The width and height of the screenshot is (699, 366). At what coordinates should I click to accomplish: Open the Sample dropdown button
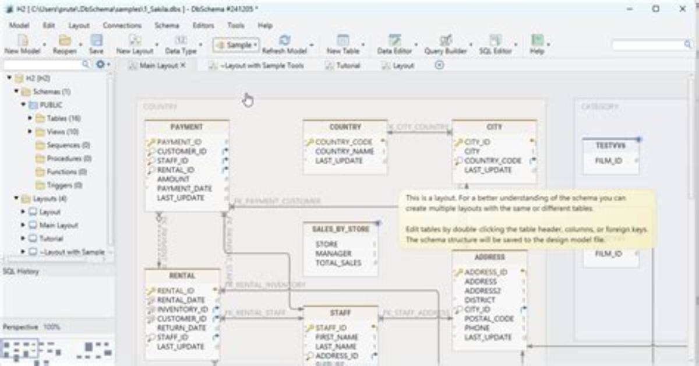click(x=236, y=45)
